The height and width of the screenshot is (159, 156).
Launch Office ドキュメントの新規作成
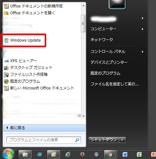tap(33, 6)
